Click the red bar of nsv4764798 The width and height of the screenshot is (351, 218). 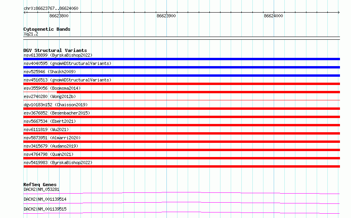tap(181, 158)
